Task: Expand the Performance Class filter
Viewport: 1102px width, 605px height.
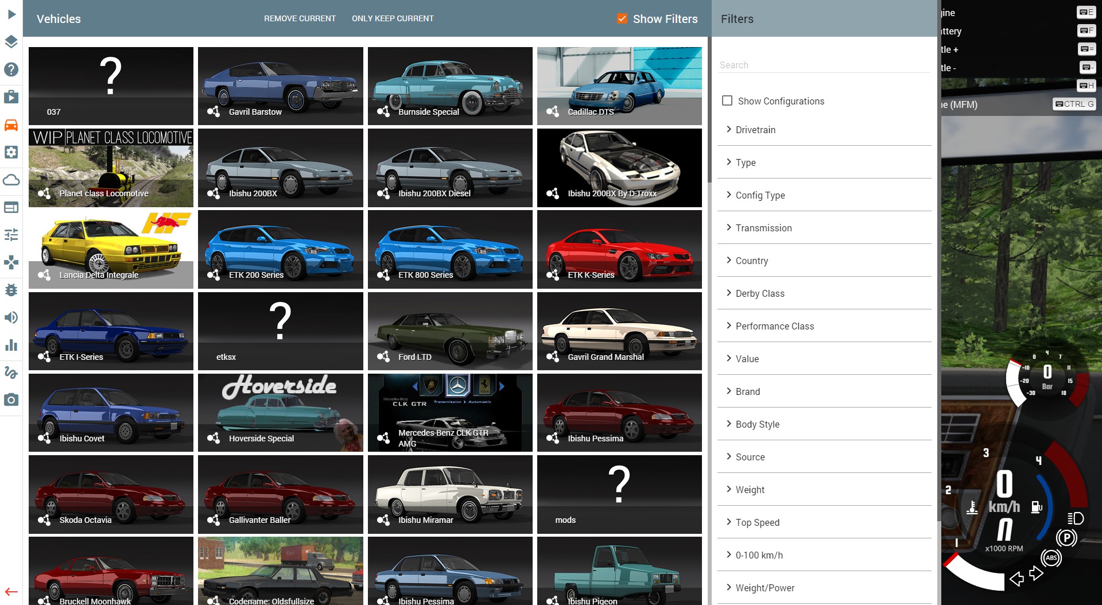Action: (x=824, y=326)
